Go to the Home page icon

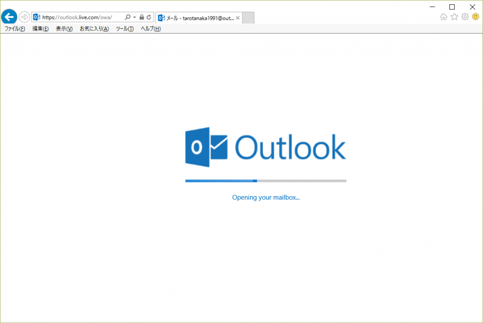[443, 17]
